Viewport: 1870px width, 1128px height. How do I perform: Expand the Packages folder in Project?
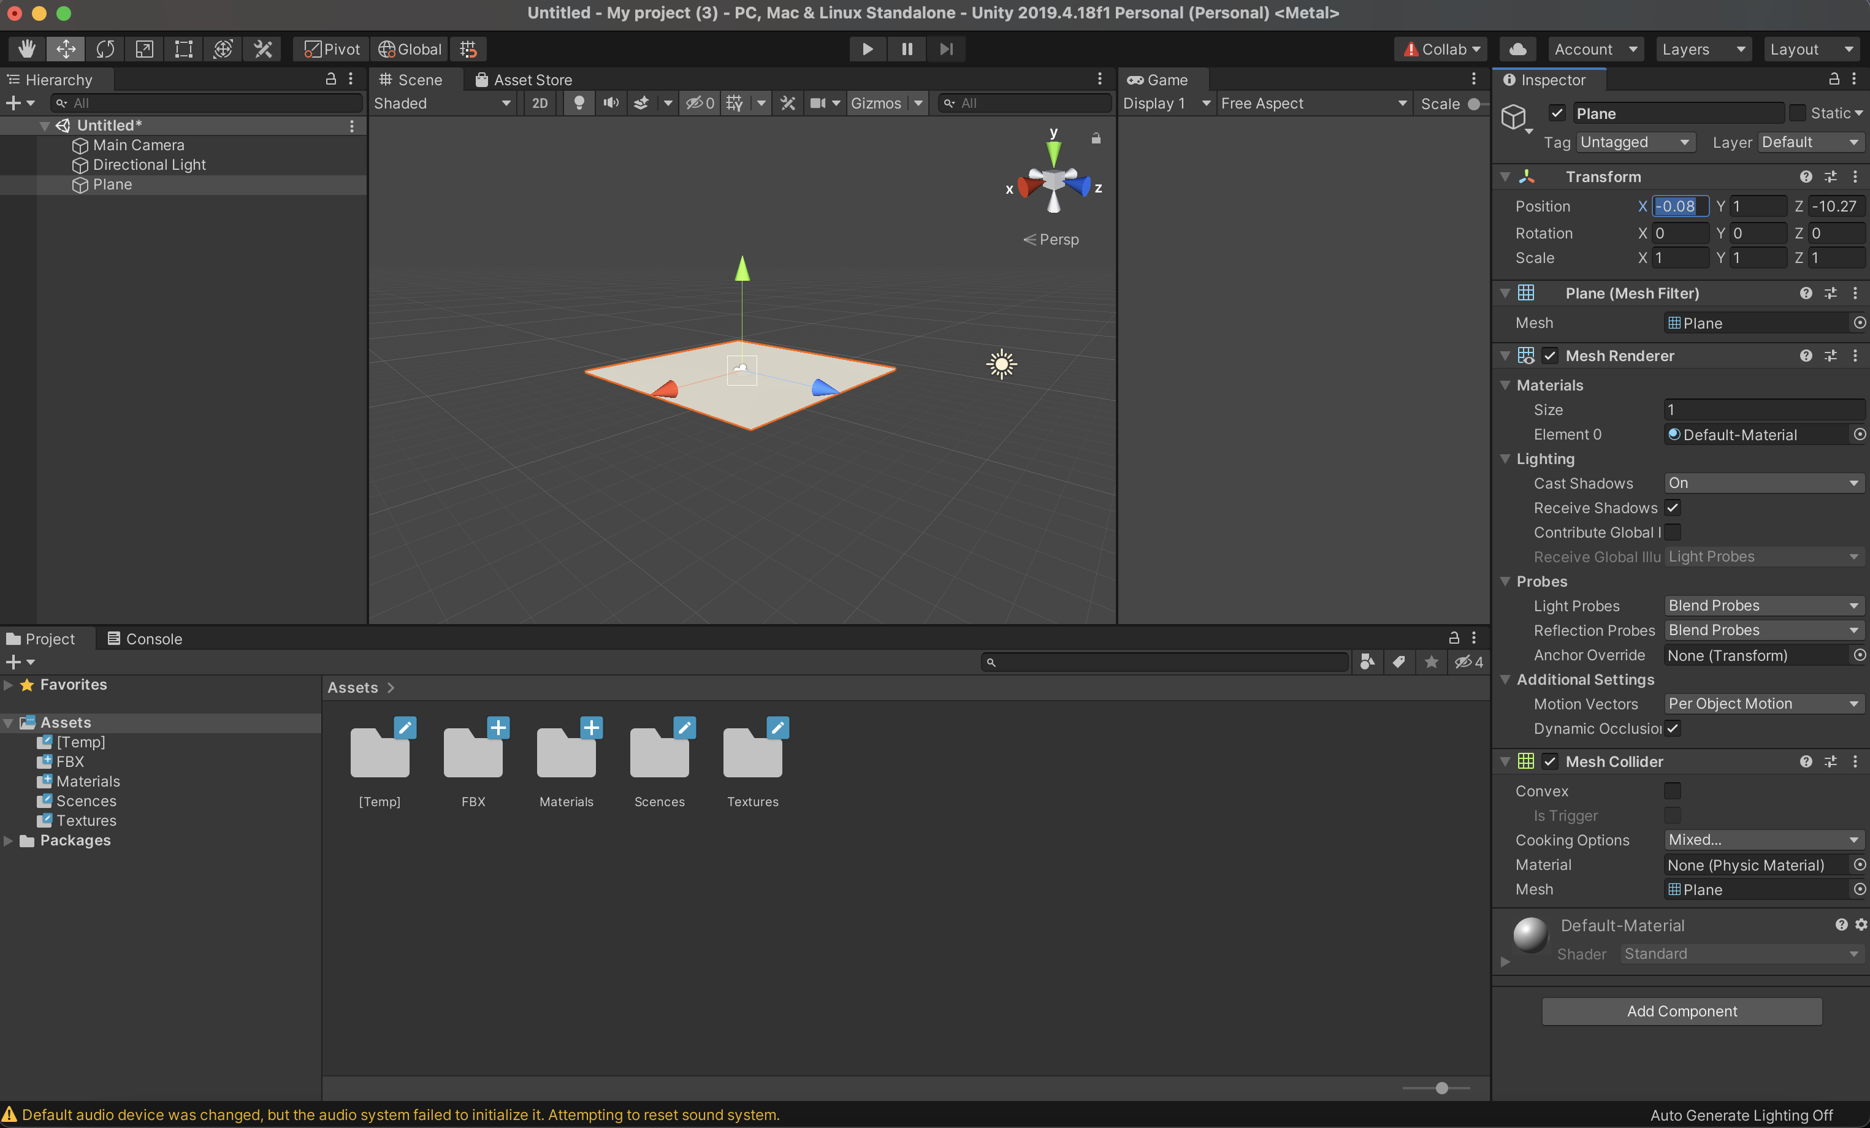coord(9,840)
